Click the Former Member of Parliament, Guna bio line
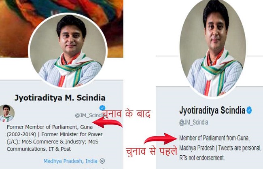263x169 pixels. coord(50,127)
